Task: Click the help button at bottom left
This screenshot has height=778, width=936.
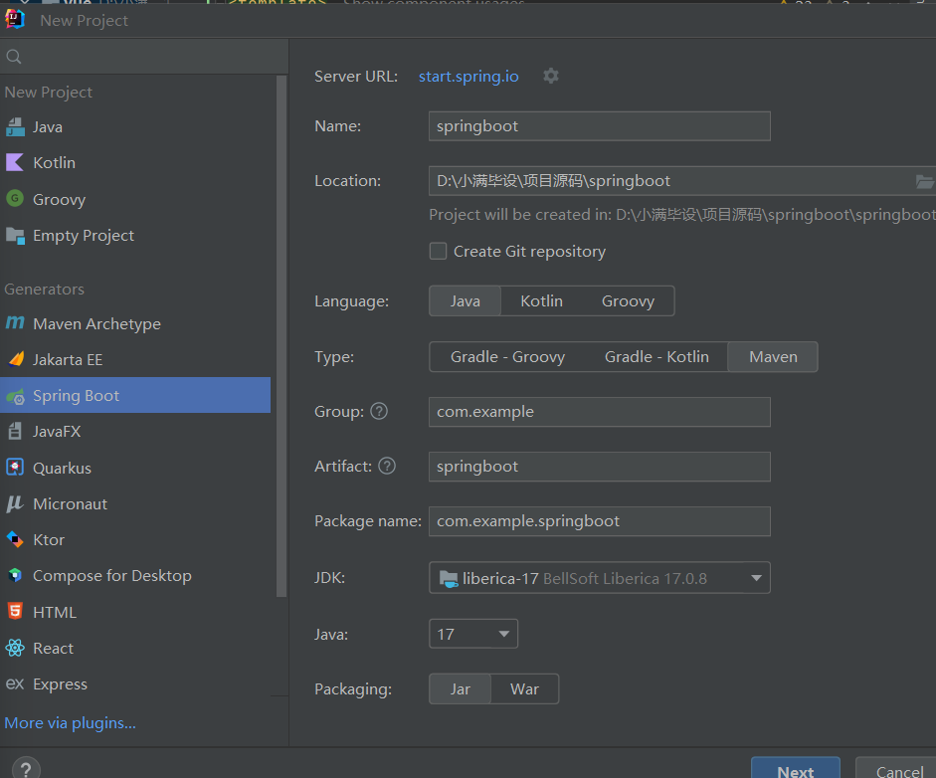Action: click(x=26, y=767)
